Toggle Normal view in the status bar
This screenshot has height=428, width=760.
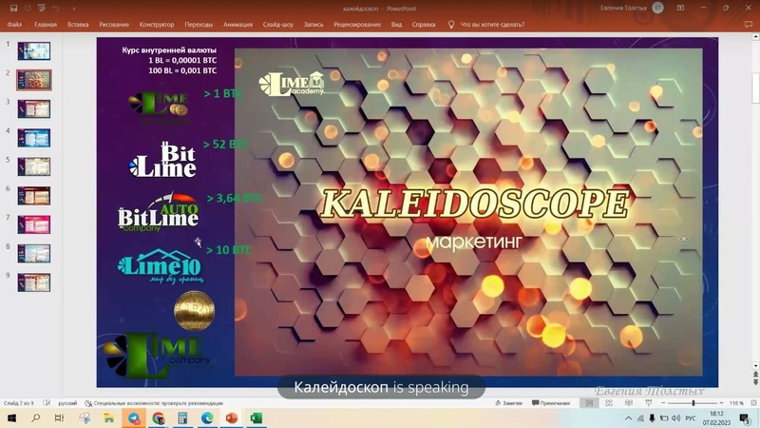[589, 403]
